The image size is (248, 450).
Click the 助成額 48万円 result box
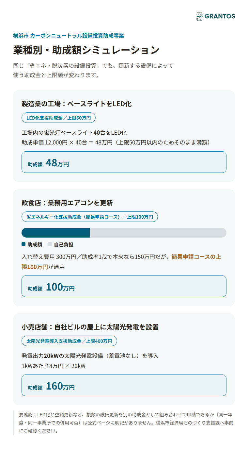(124, 162)
